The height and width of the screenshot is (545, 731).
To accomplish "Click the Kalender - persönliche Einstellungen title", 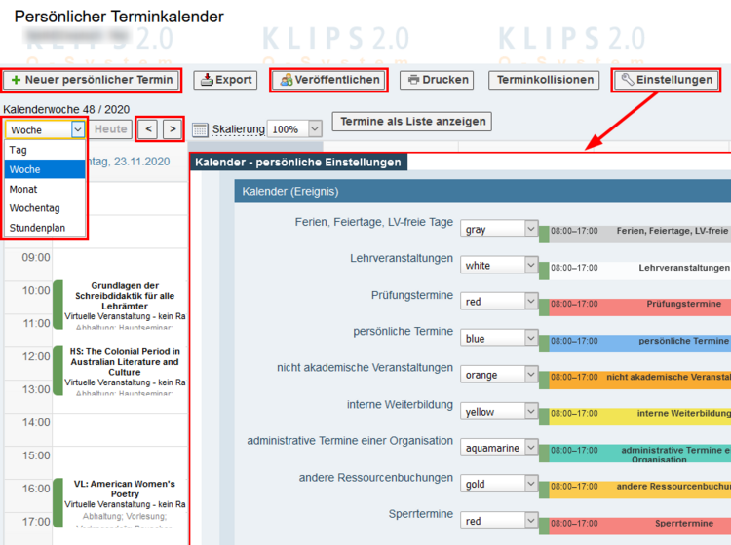I will point(298,162).
